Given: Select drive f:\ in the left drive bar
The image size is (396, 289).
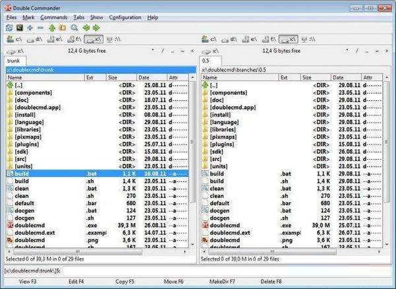Looking at the screenshot, I should click(x=74, y=39).
